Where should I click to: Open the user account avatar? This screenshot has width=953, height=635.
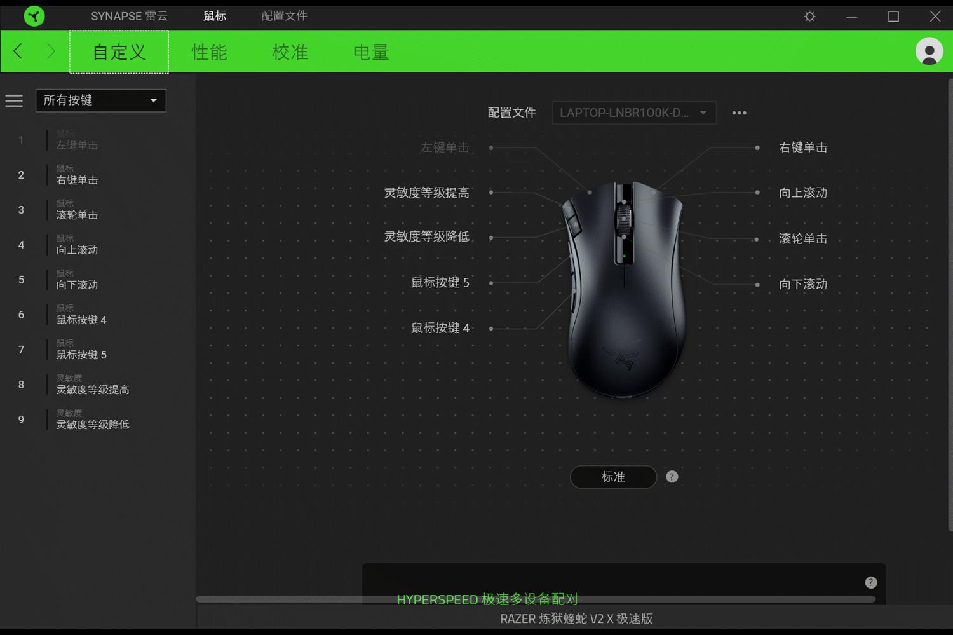pos(928,51)
